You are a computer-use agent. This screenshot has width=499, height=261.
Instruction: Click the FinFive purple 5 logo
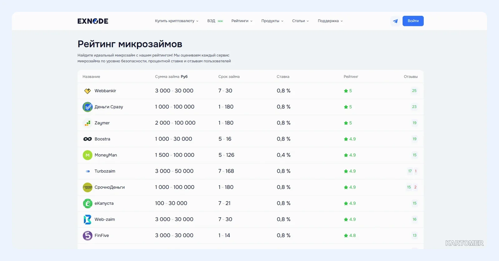88,235
